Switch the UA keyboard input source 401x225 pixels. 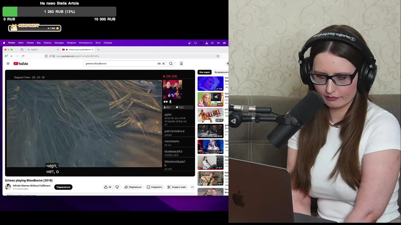(x=218, y=43)
